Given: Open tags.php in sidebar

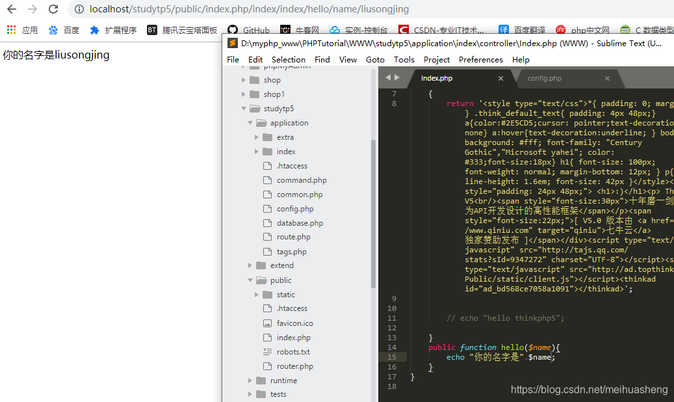Looking at the screenshot, I should point(291,252).
